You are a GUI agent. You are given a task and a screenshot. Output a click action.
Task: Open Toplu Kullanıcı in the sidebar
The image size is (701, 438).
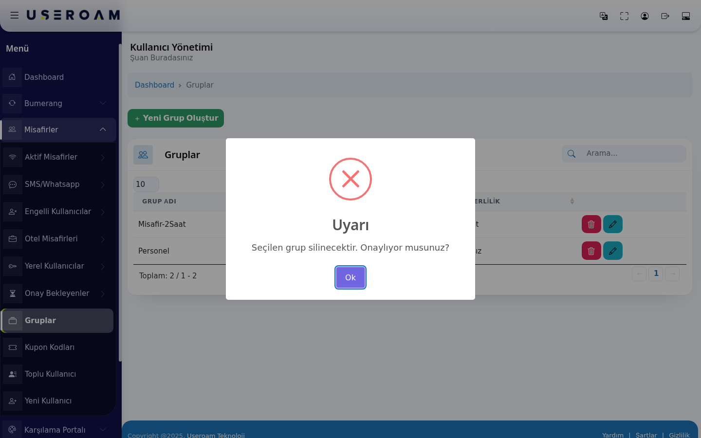58,374
